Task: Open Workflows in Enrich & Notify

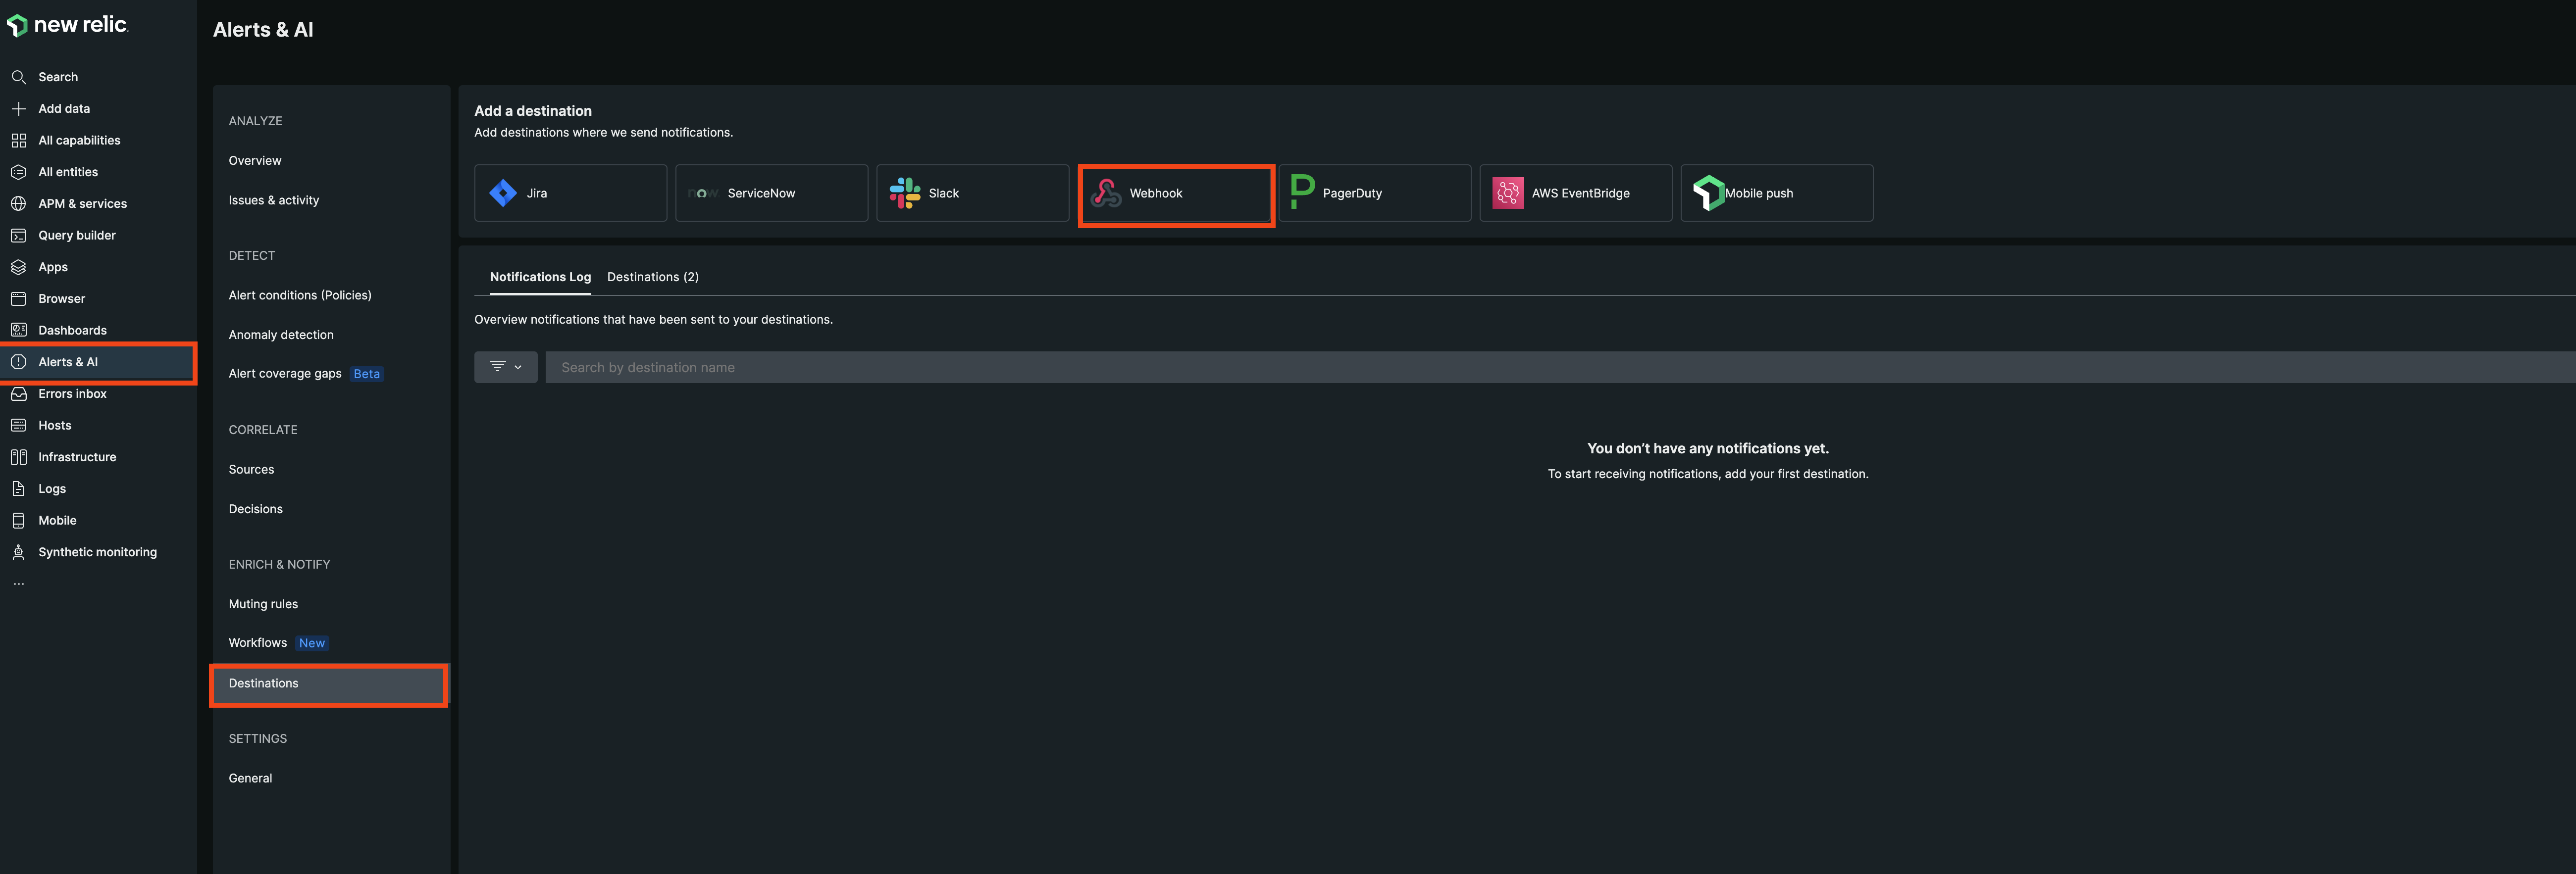Action: [258, 643]
